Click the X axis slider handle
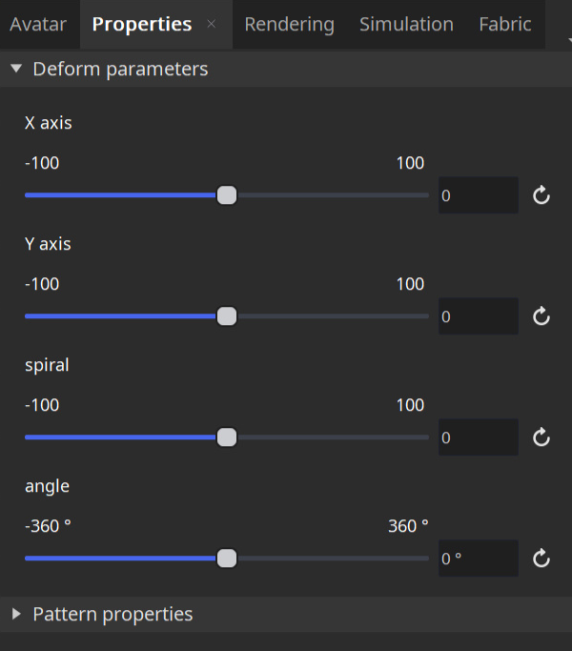 tap(227, 195)
